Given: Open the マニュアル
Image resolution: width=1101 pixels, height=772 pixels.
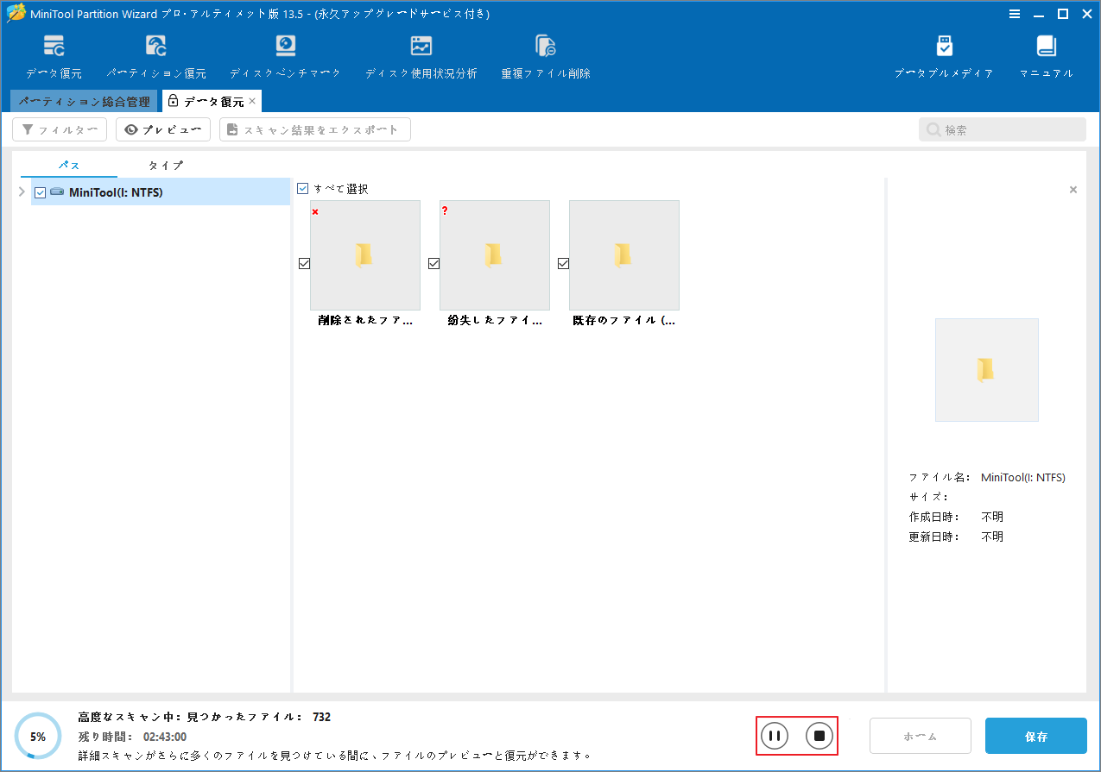Looking at the screenshot, I should click(x=1045, y=54).
